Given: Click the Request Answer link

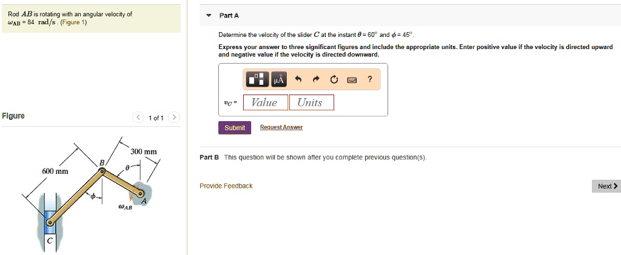Looking at the screenshot, I should 281,128.
